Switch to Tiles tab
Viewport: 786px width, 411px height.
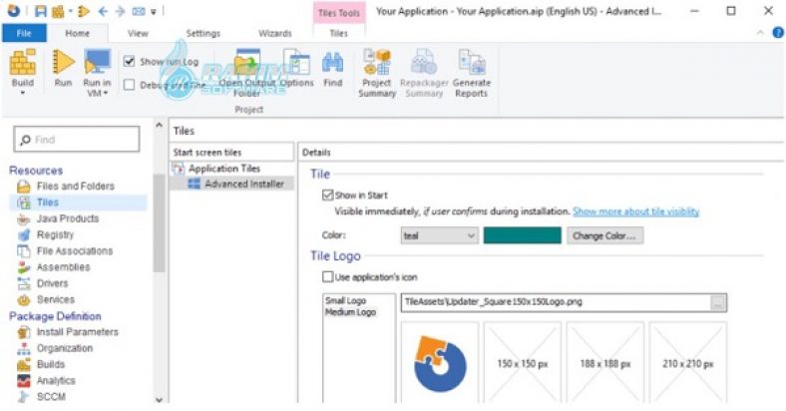pos(338,33)
